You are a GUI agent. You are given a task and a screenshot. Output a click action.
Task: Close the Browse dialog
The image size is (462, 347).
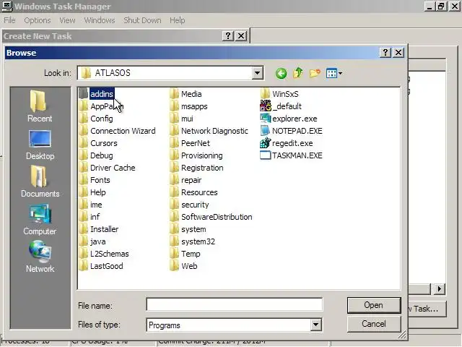pos(398,53)
